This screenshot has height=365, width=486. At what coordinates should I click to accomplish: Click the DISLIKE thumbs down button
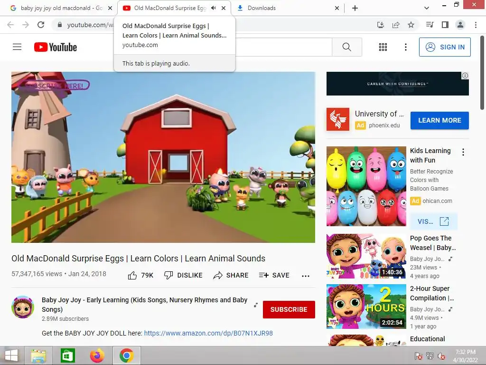183,275
